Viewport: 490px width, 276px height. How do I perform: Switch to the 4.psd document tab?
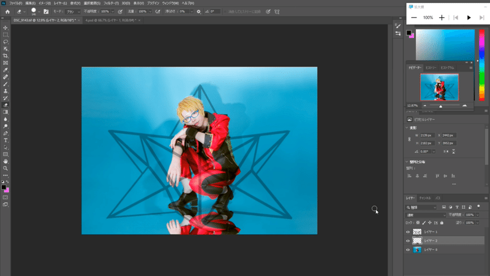tap(111, 20)
